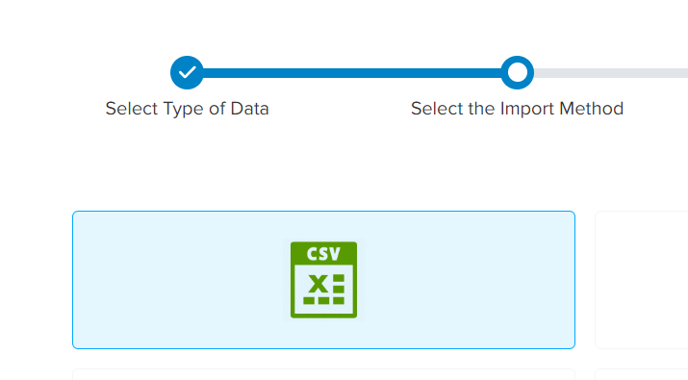Click the CSV header text on the file icon
Image resolution: width=688 pixels, height=380 pixels.
(324, 254)
